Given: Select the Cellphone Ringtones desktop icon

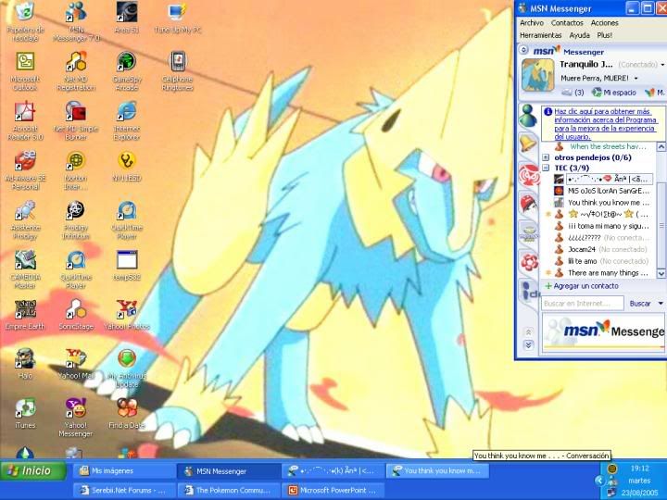Looking at the screenshot, I should click(178, 71).
